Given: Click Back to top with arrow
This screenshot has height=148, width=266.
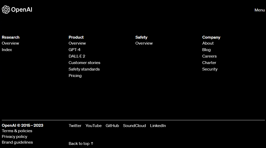Looking at the screenshot, I should 81,144.
